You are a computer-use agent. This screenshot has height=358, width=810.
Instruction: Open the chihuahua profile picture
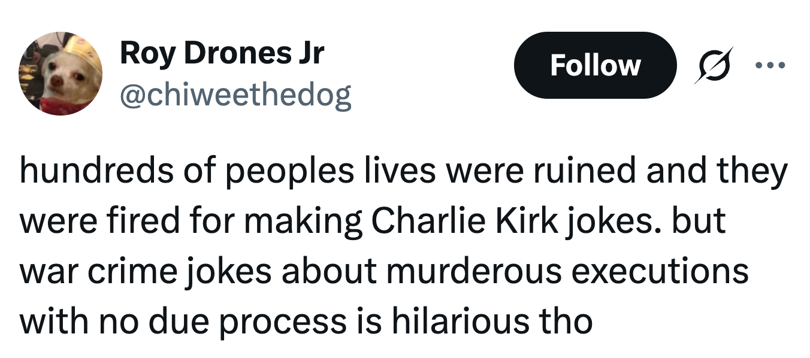[61, 74]
